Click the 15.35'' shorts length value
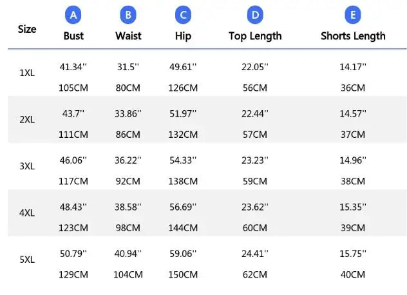407x295 pixels. tap(353, 207)
